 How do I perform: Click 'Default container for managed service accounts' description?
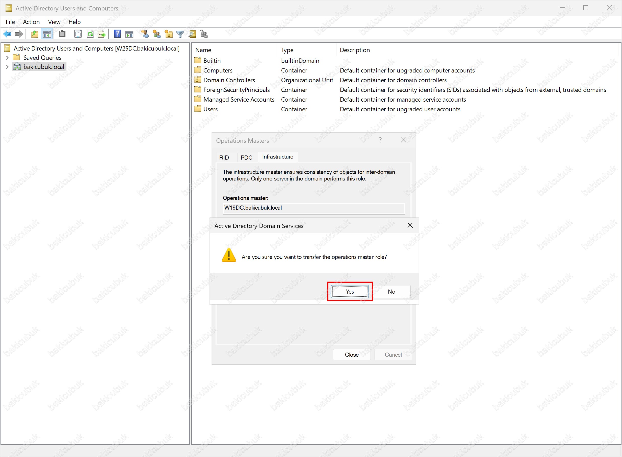tap(403, 99)
